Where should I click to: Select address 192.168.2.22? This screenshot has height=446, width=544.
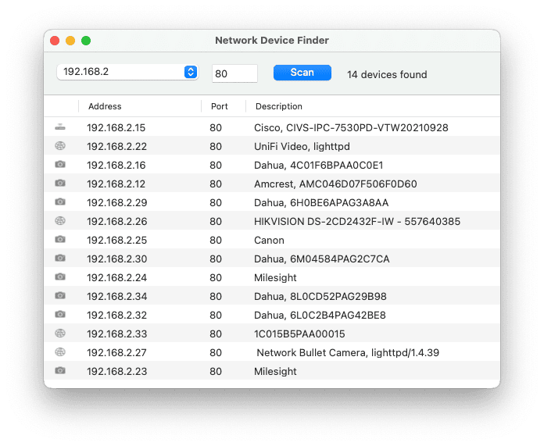point(116,147)
